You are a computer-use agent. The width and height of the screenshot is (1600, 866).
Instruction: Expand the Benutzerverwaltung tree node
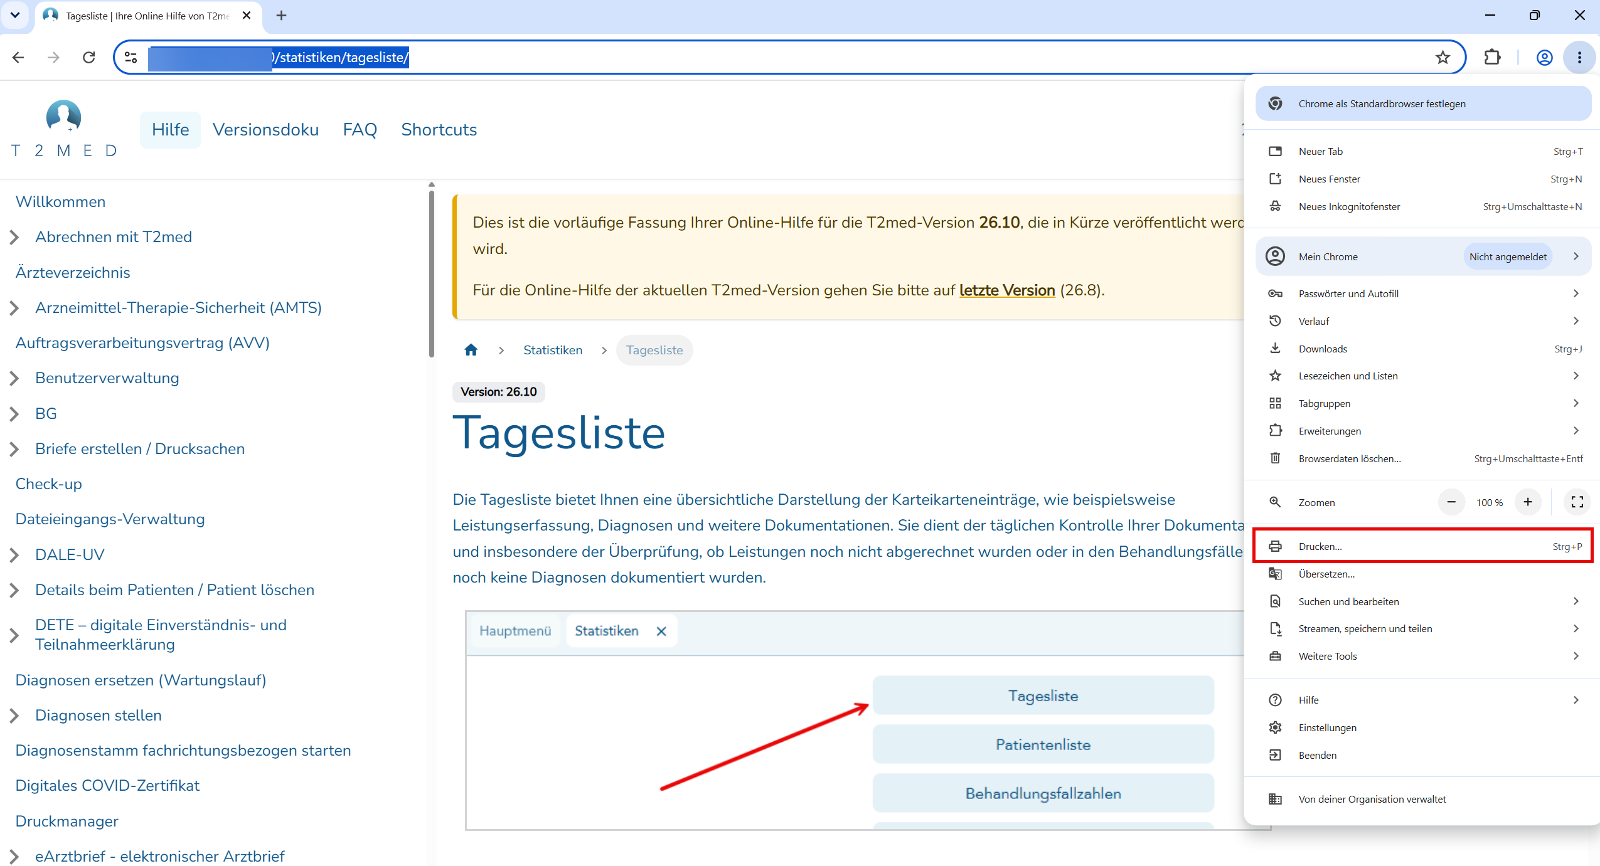14,378
